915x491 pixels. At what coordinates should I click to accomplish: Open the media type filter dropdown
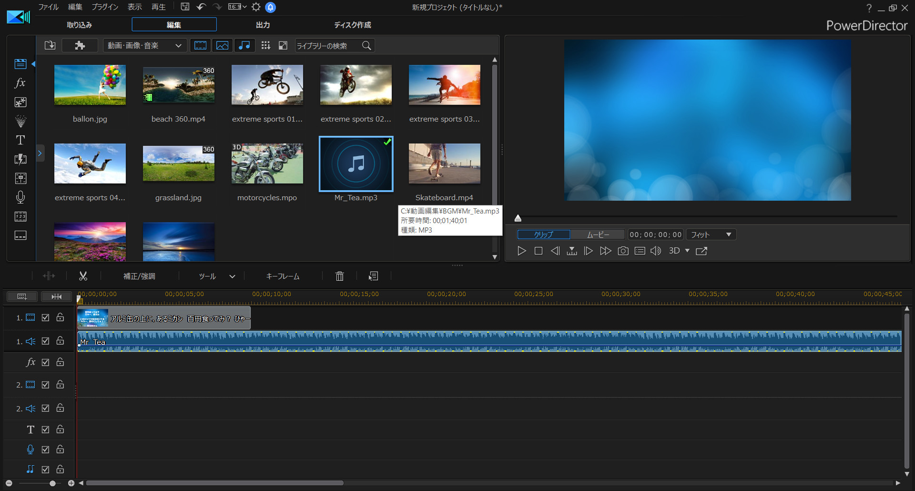pyautogui.click(x=144, y=45)
